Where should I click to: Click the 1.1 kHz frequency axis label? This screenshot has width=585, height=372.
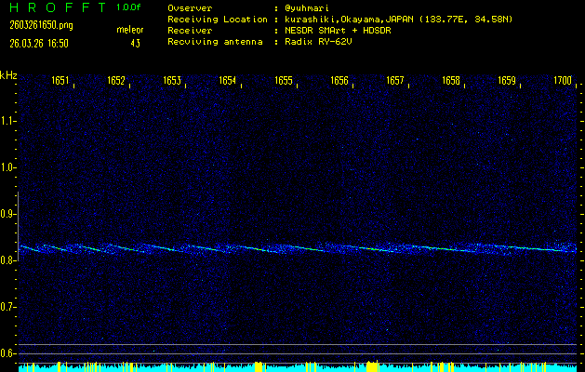tap(8, 121)
